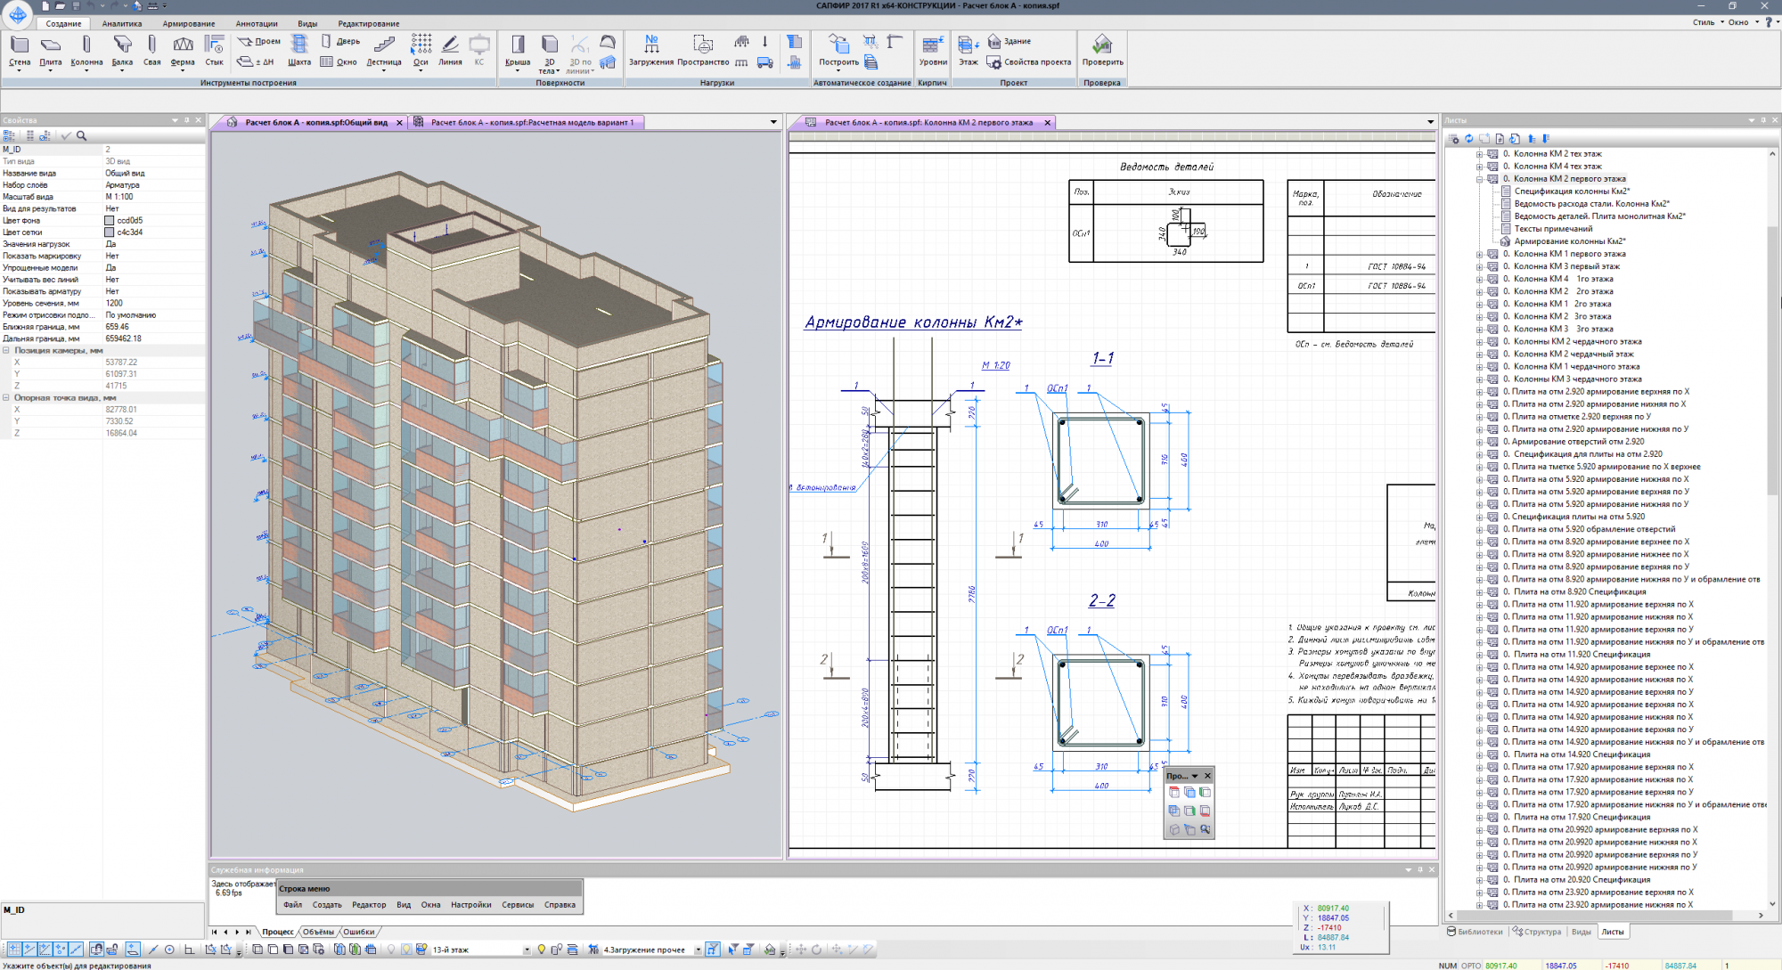Viewport: 1782px width, 970px height.
Task: Click the Сервисы menu item
Action: point(518,905)
